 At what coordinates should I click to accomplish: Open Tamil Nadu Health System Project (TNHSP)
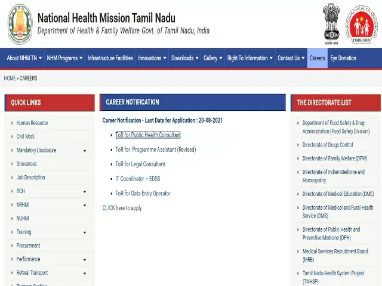click(334, 278)
